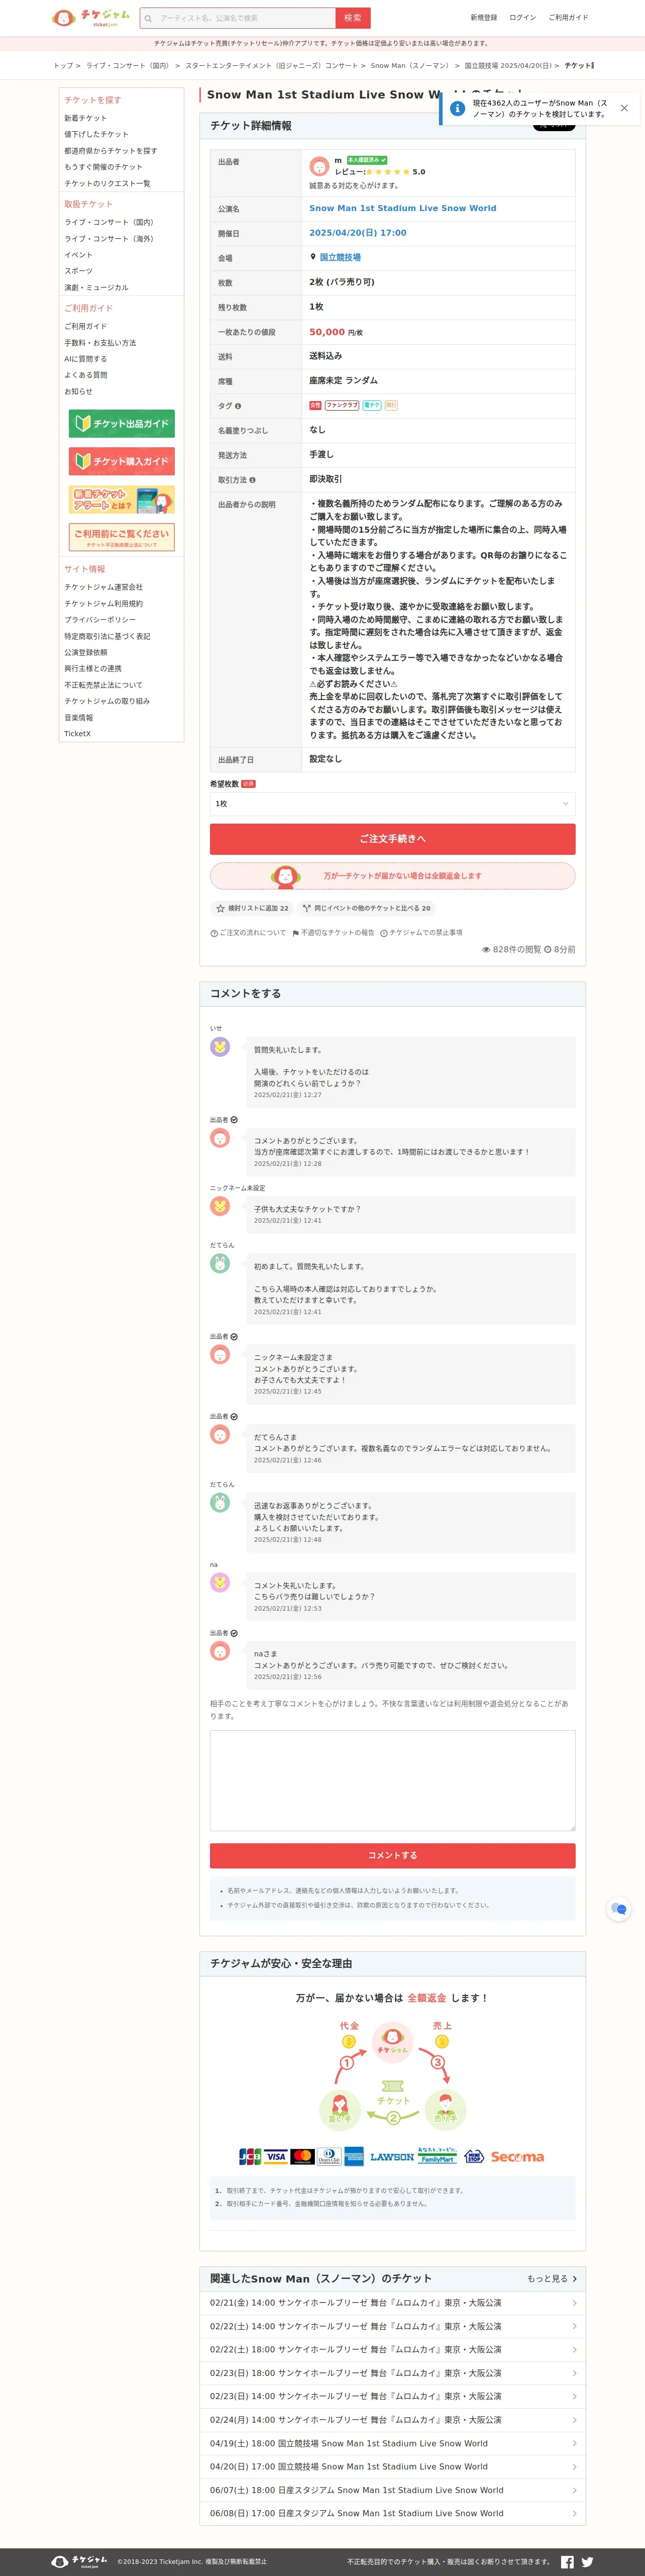Click the comment text area
The width and height of the screenshot is (645, 2576).
coord(392,1780)
